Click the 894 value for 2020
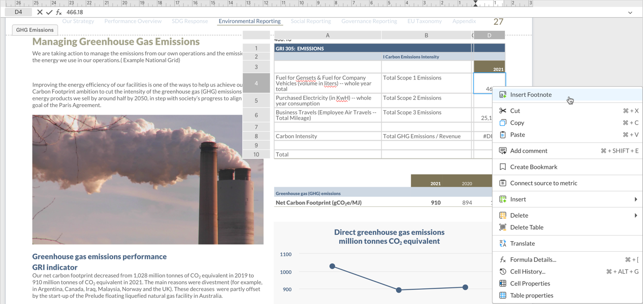 pyautogui.click(x=467, y=203)
